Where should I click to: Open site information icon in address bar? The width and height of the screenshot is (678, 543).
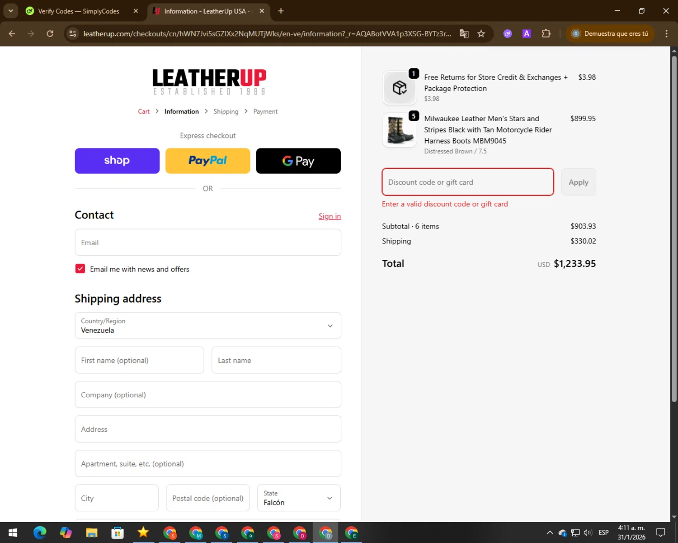[73, 33]
